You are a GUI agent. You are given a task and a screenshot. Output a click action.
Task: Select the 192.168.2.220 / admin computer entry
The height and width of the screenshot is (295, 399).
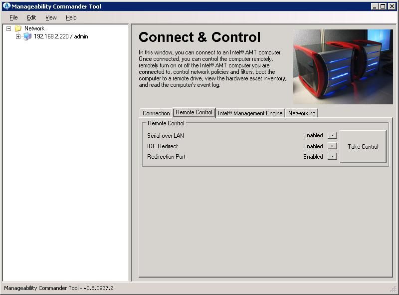pyautogui.click(x=61, y=36)
